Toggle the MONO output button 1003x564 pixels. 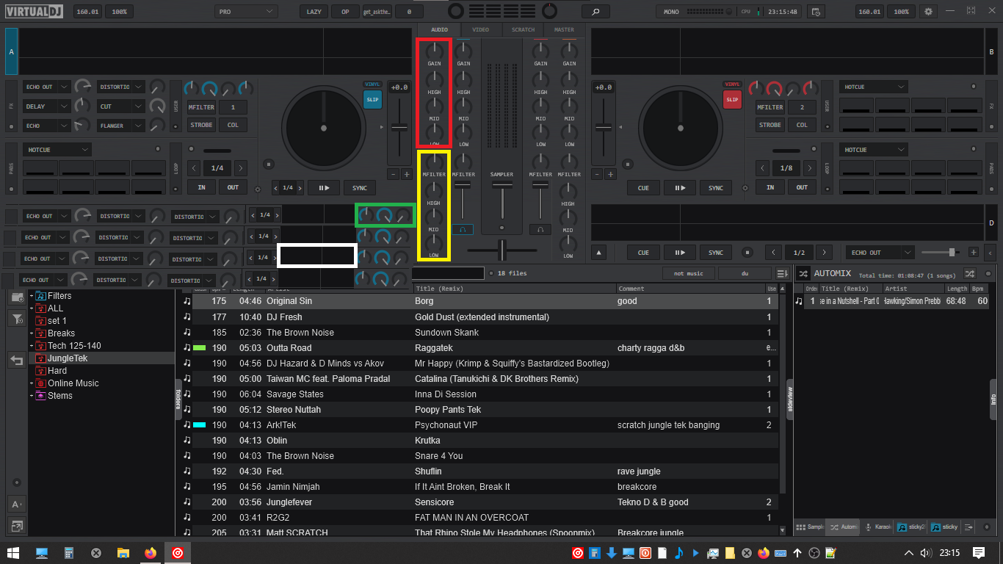coord(671,12)
